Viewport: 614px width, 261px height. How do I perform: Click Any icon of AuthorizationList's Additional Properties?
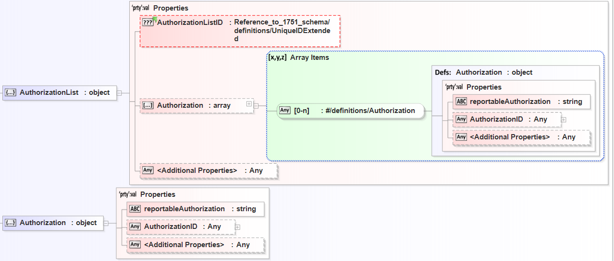148,170
